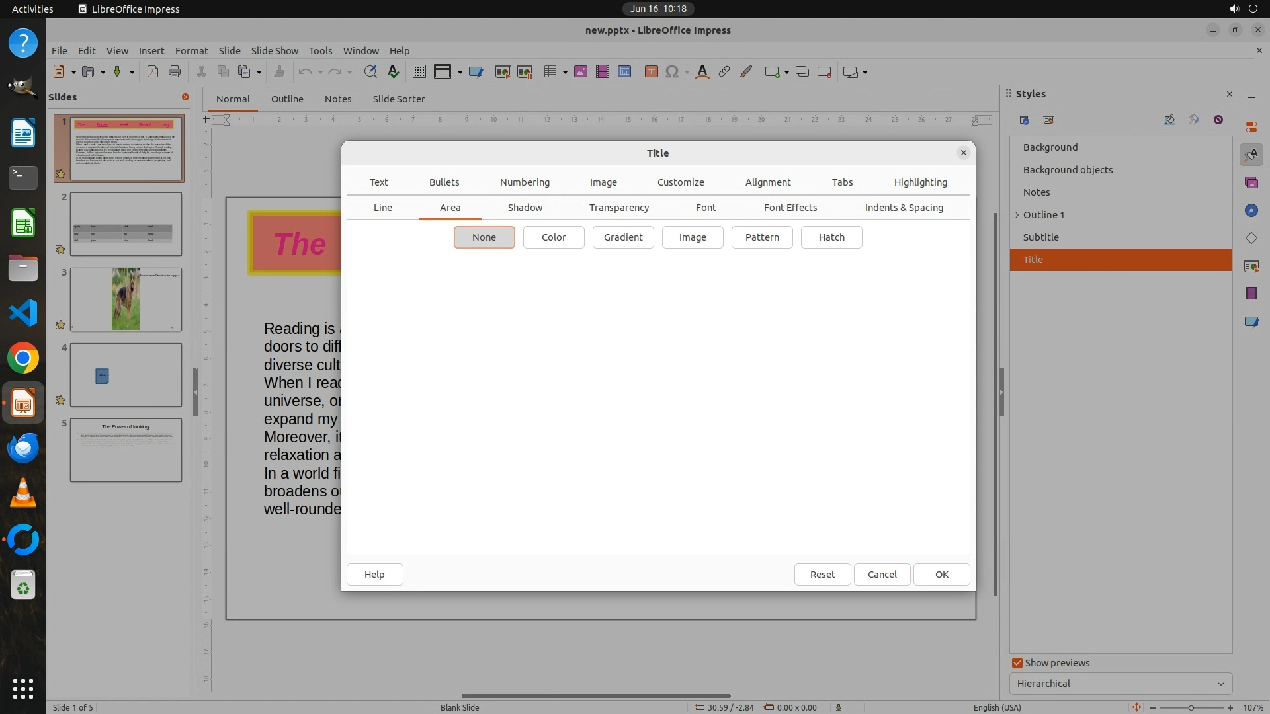Screen dimensions: 1270x714
Task: Click the Export as PDF icon
Action: click(153, 72)
